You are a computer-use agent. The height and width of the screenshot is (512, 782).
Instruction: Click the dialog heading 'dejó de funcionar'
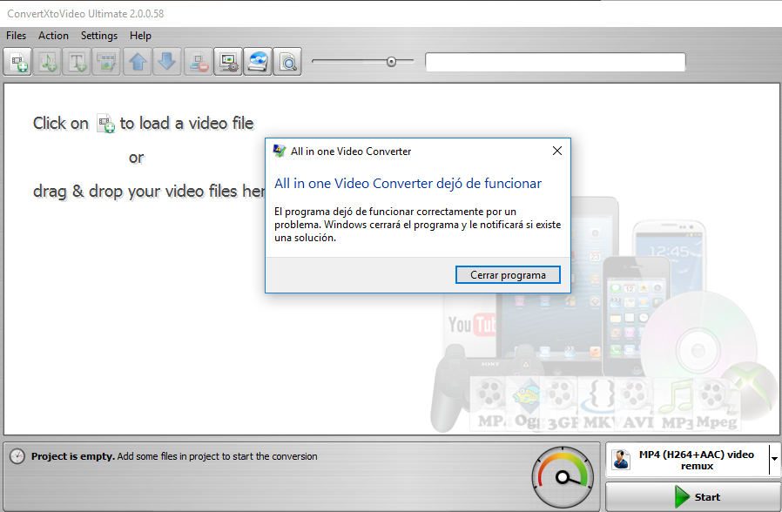point(489,184)
